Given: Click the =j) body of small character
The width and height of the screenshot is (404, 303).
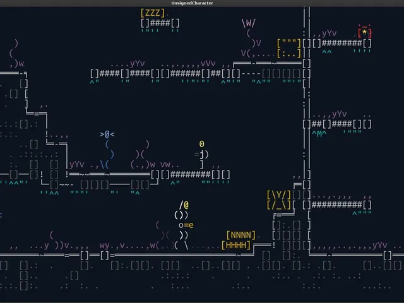Looking at the screenshot, I should click(x=202, y=154).
